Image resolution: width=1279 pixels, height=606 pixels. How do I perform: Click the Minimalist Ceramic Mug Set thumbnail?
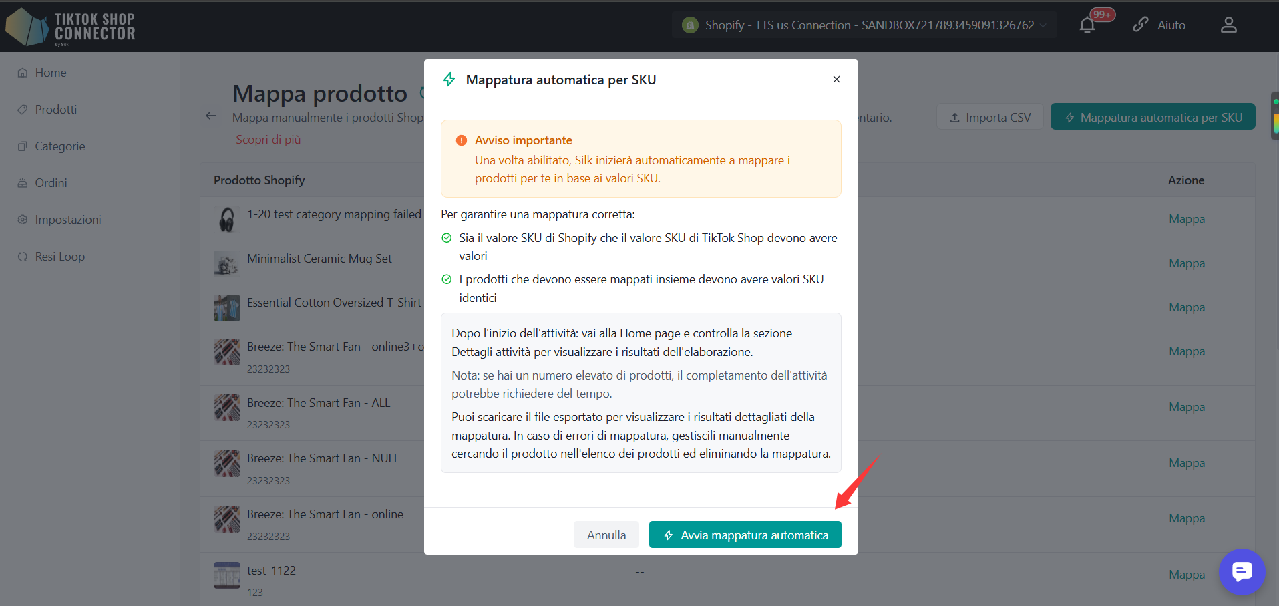[x=227, y=263]
